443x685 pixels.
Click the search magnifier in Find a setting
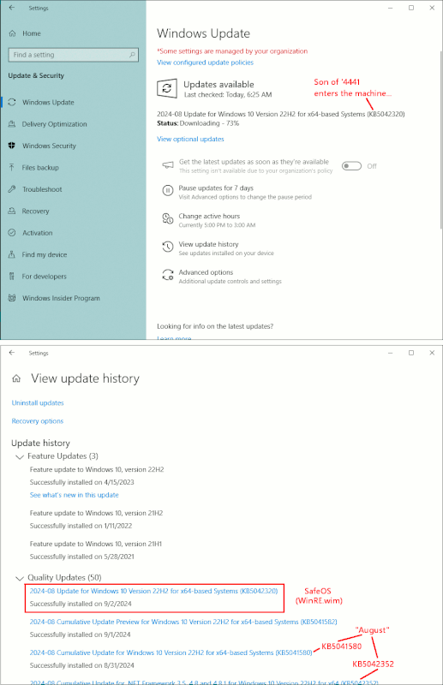132,55
